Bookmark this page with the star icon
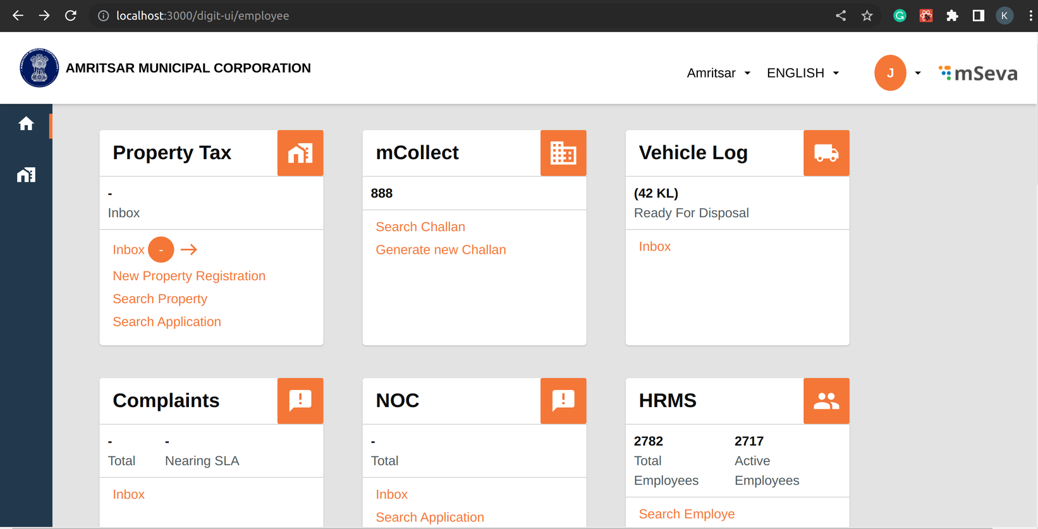Image resolution: width=1038 pixels, height=529 pixels. [x=867, y=16]
